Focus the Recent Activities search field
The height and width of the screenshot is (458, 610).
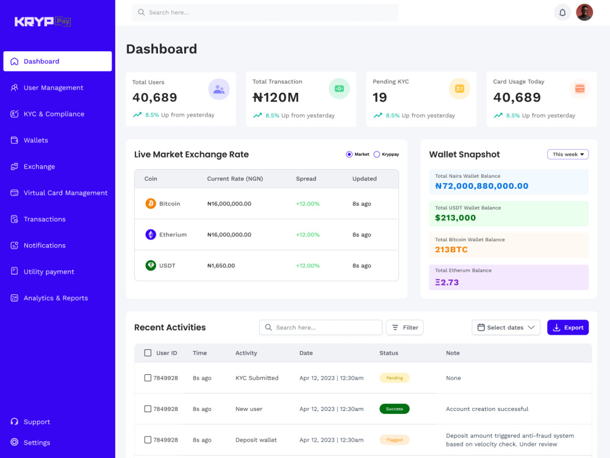tap(321, 327)
